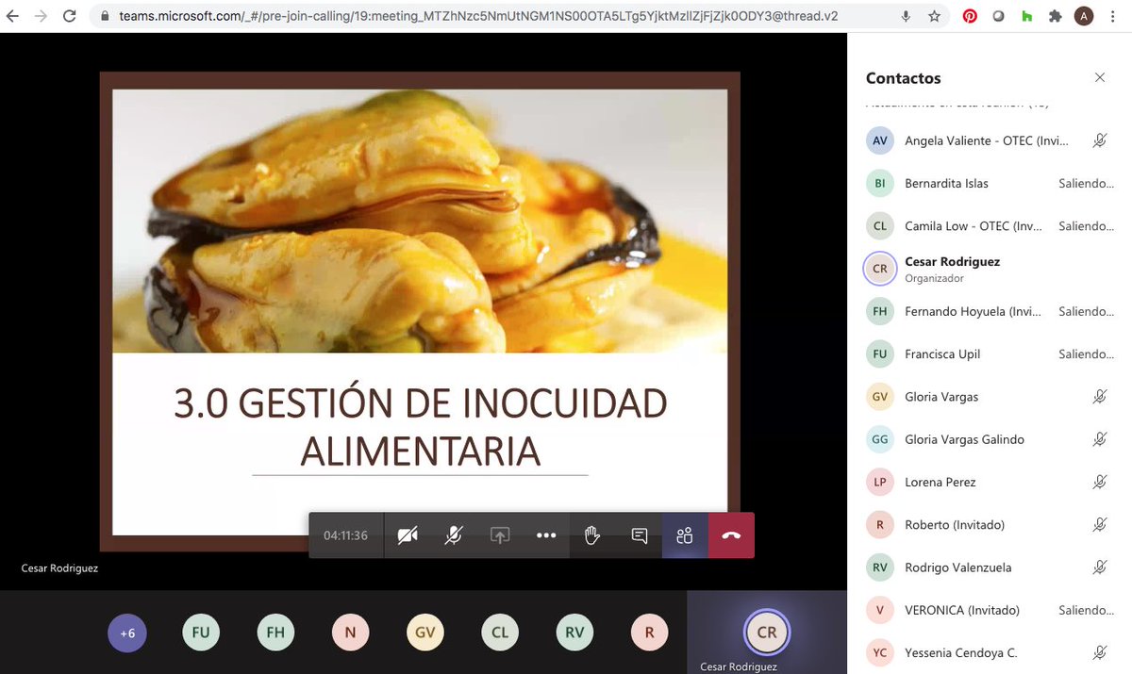This screenshot has height=674, width=1132.
Task: Turn on the camera in call toolbar
Action: [408, 535]
